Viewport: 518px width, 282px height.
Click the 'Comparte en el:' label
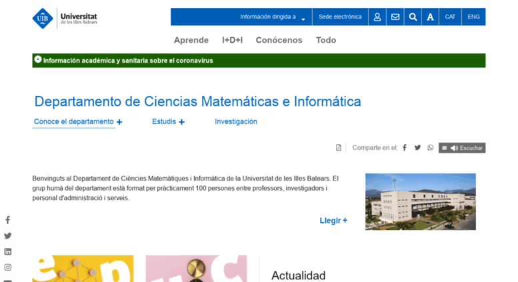(375, 147)
